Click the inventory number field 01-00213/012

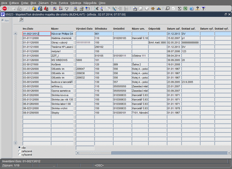click(37, 34)
